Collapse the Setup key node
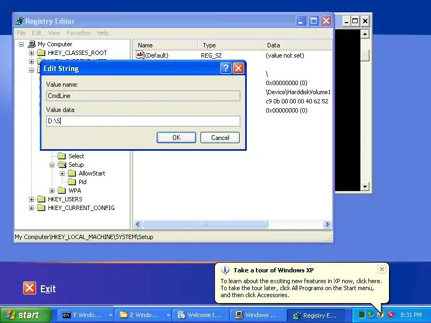Image resolution: width=431 pixels, height=323 pixels. click(x=52, y=165)
